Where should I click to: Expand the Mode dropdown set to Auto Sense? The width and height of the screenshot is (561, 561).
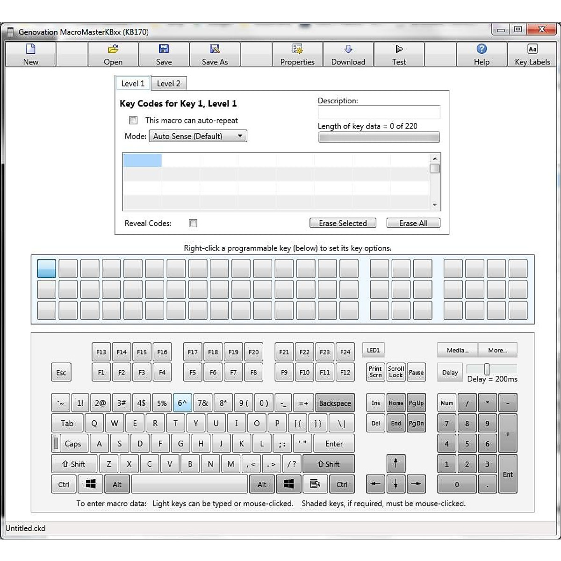click(x=198, y=136)
